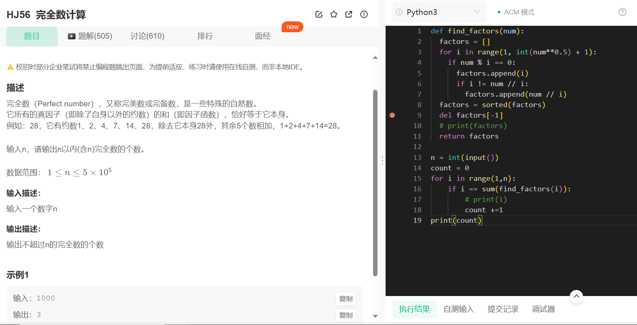
Task: Click the text 输入一个数字n
Action: (x=32, y=209)
